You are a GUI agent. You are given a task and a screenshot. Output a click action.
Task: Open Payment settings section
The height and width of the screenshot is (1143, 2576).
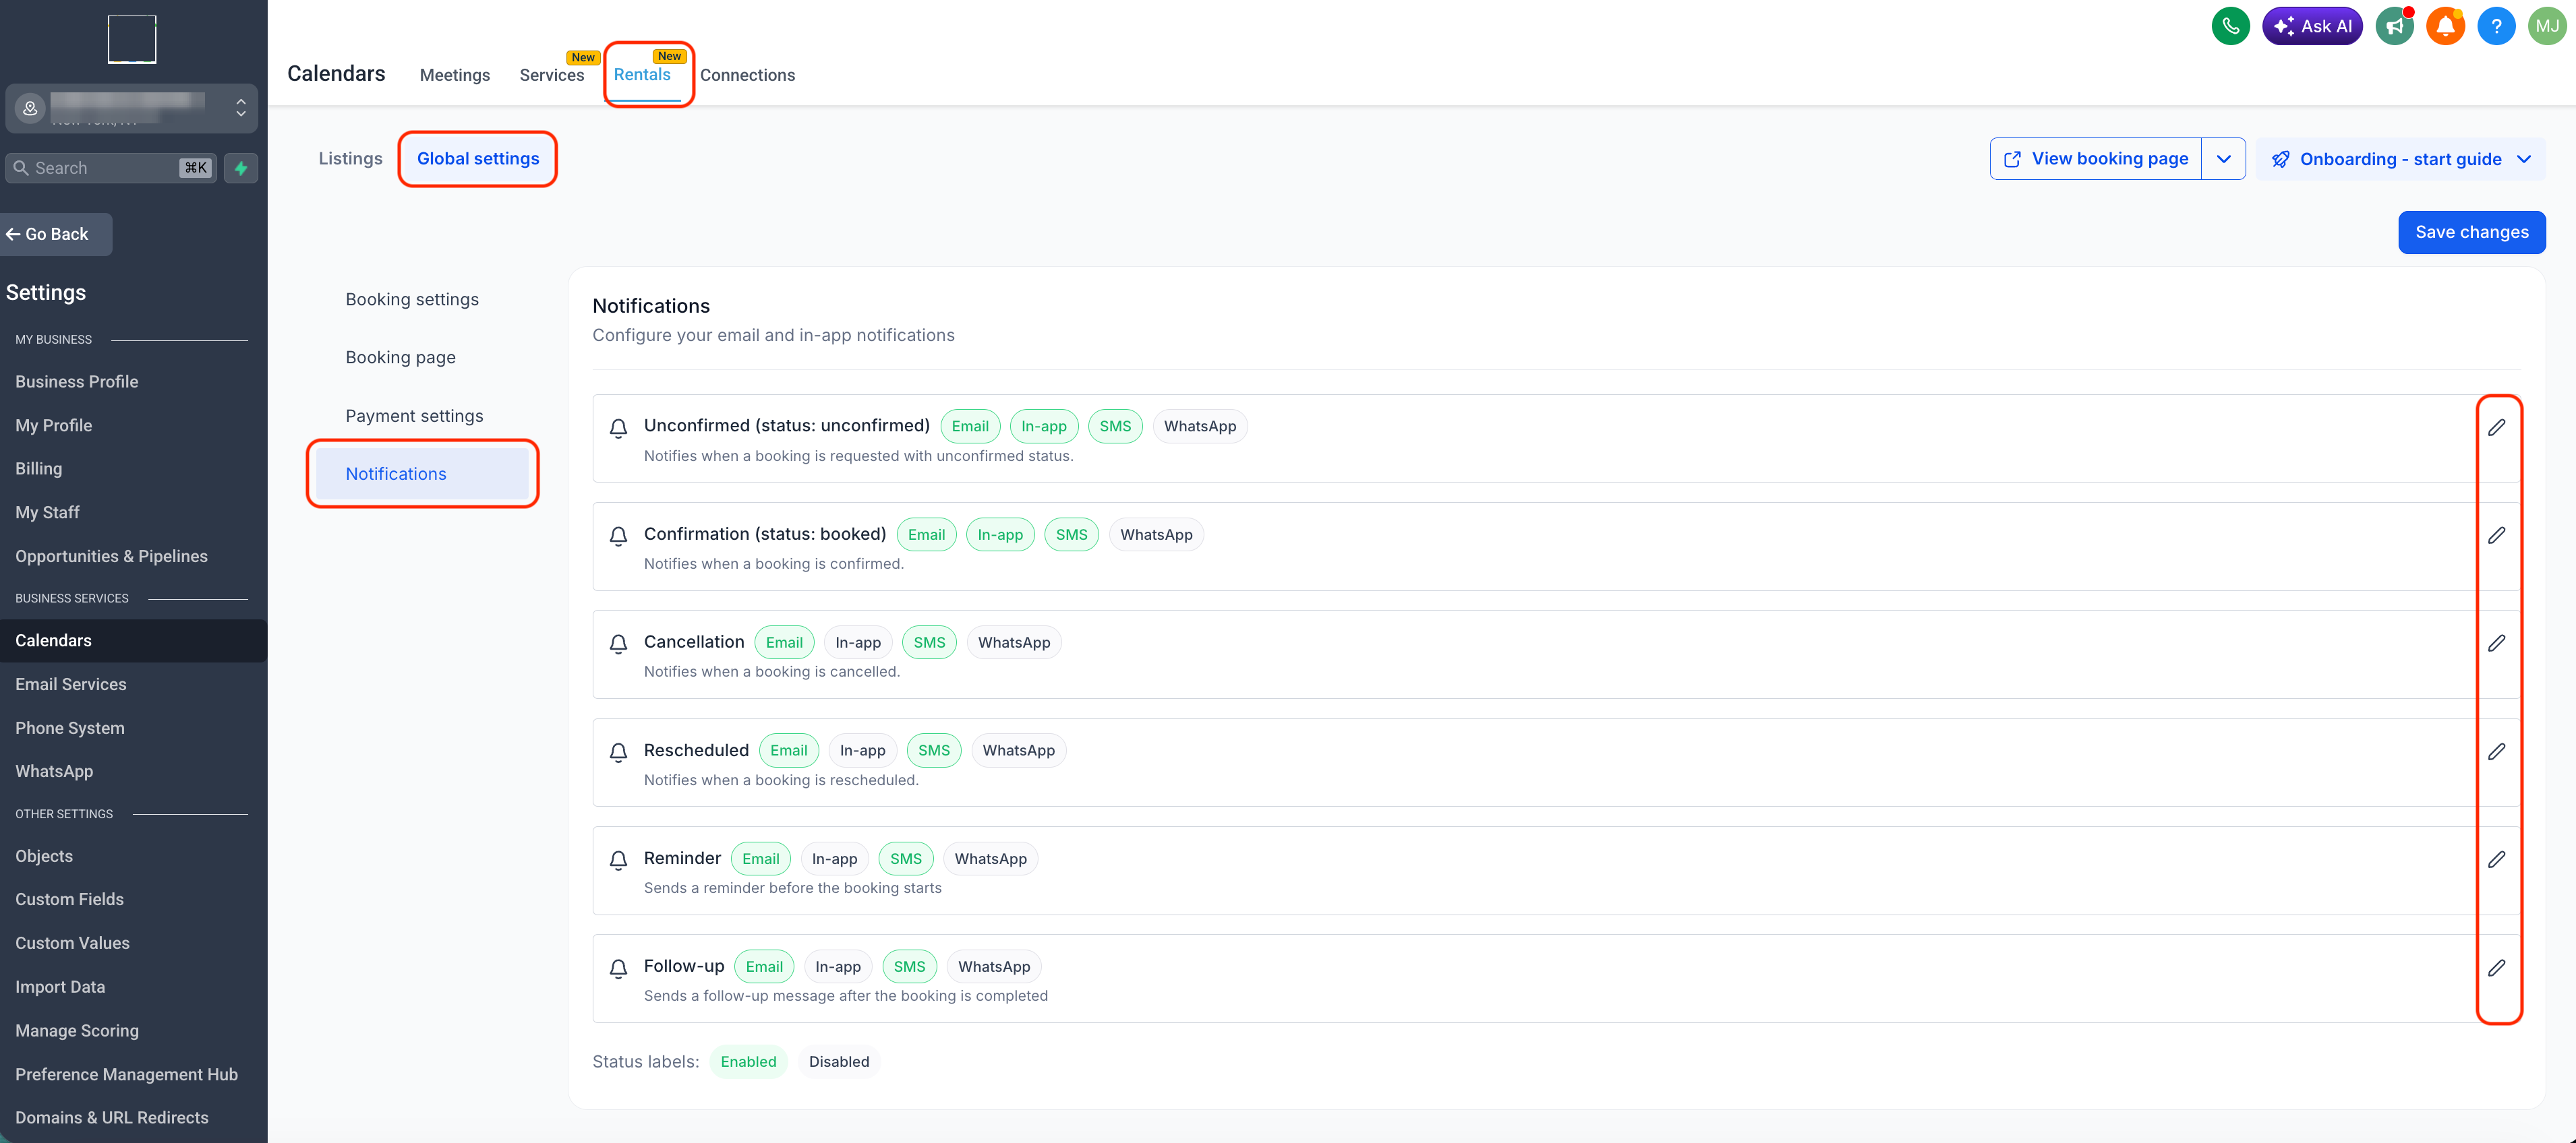pos(414,416)
